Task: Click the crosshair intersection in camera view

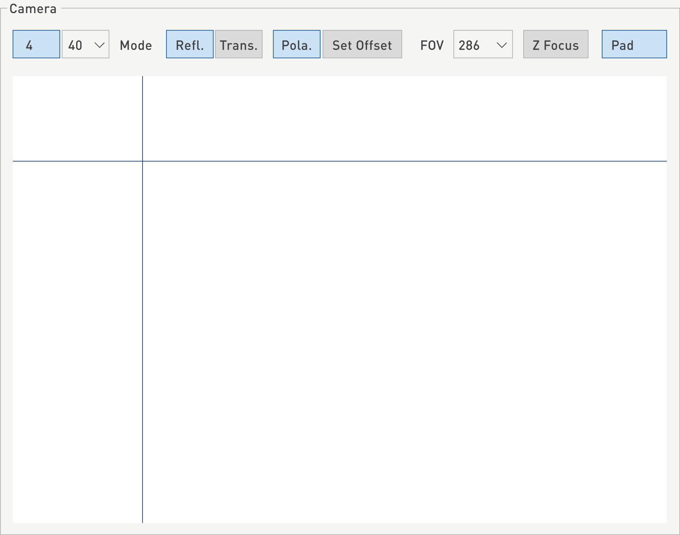Action: 143,161
